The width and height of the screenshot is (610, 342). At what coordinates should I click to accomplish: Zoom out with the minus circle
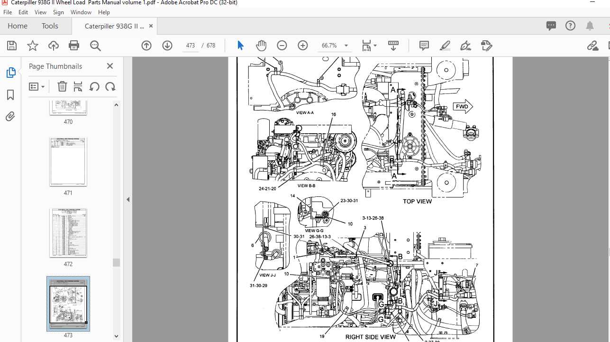point(282,46)
